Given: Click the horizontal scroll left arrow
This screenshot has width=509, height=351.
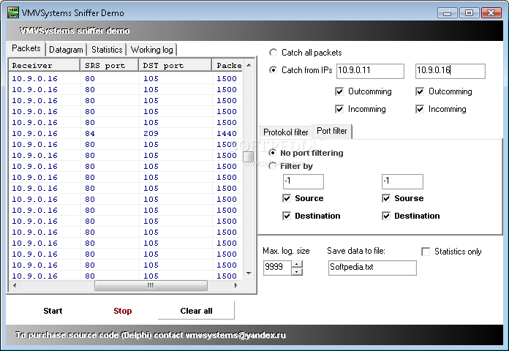Looking at the screenshot, I should tap(15, 285).
